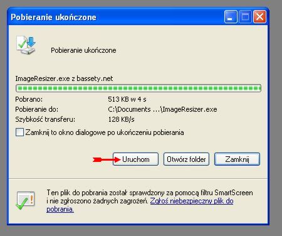Click the download path 'C:\Documents ...\ImageResizer.exe'

(162, 109)
